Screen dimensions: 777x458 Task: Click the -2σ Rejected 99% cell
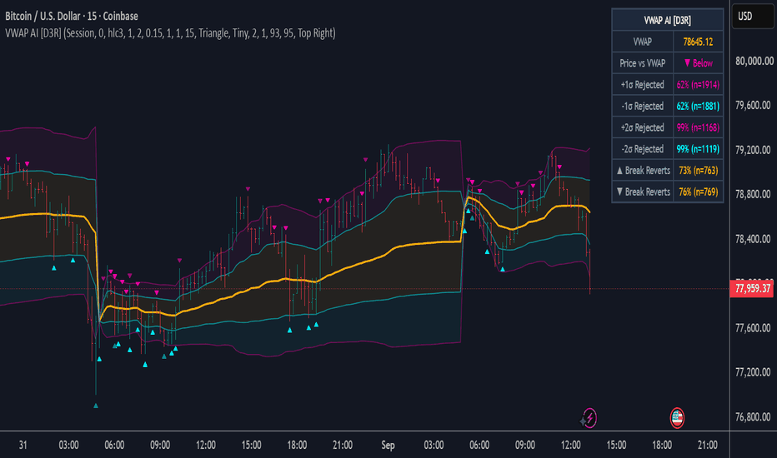point(698,149)
